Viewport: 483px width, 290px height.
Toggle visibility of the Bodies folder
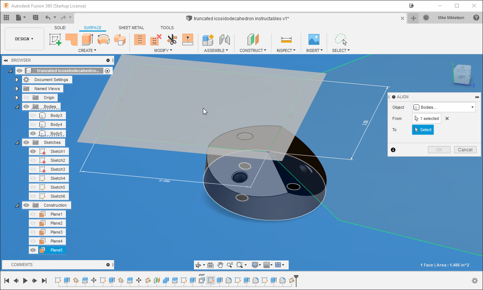click(26, 107)
